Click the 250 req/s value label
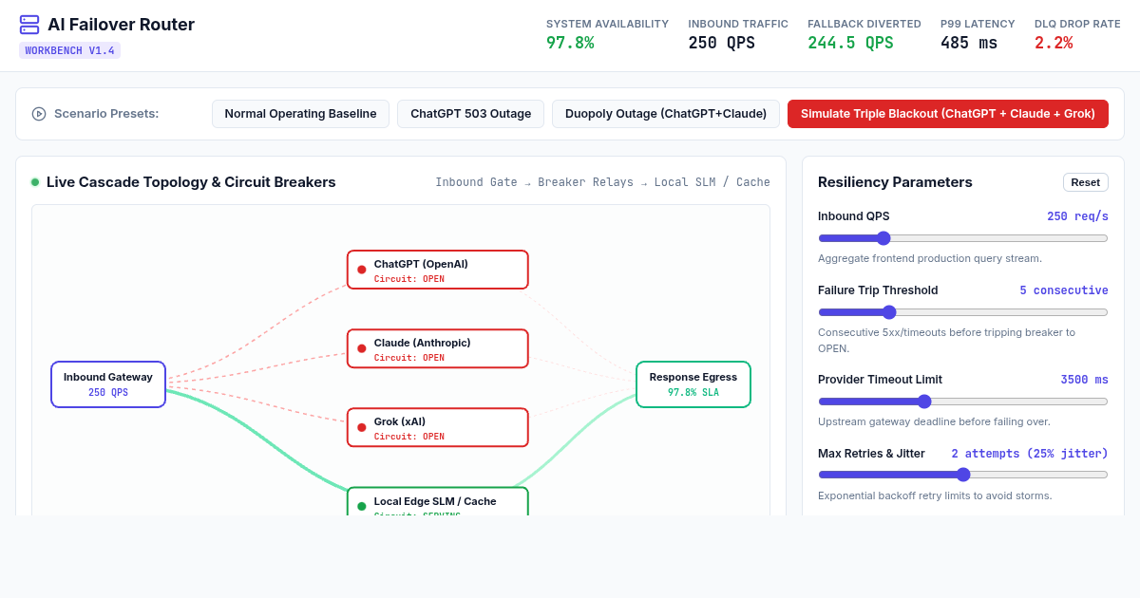This screenshot has width=1140, height=598. [1077, 216]
